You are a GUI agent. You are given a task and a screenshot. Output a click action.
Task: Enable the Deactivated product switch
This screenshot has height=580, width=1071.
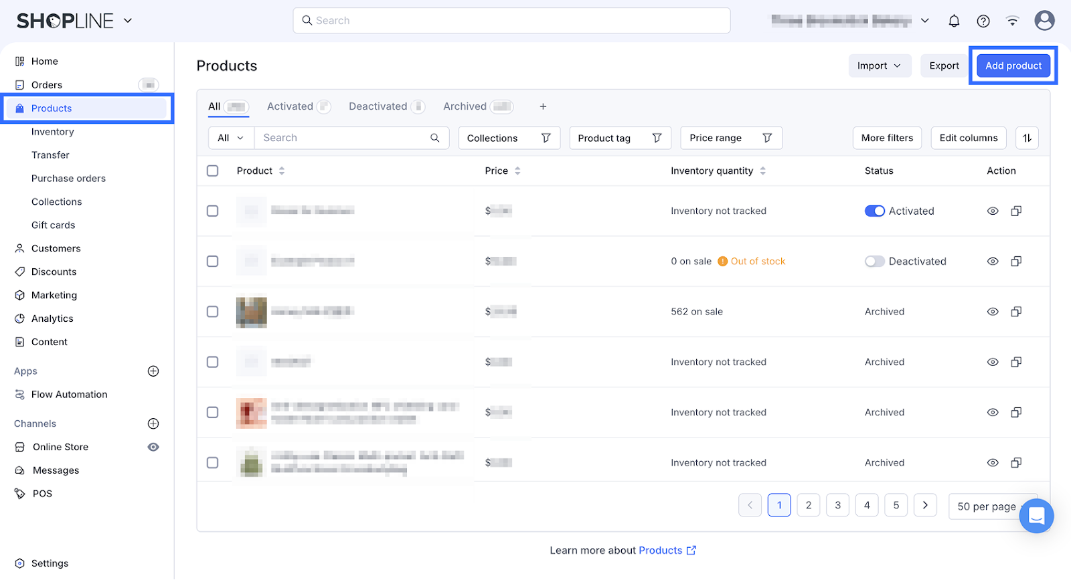pyautogui.click(x=874, y=262)
